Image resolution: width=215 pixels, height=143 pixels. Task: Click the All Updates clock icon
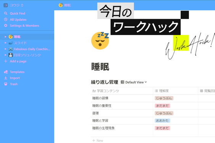[6, 19]
